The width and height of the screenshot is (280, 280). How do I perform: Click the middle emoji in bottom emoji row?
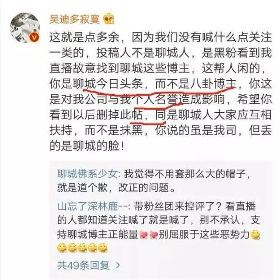coord(83,248)
